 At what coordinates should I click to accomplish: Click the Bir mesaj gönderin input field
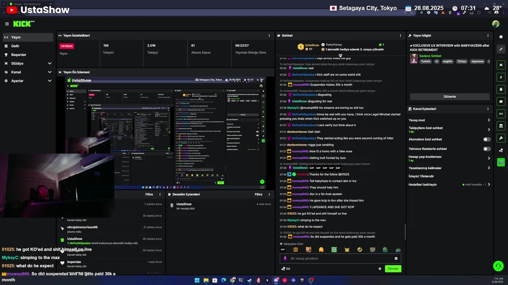pos(341,258)
